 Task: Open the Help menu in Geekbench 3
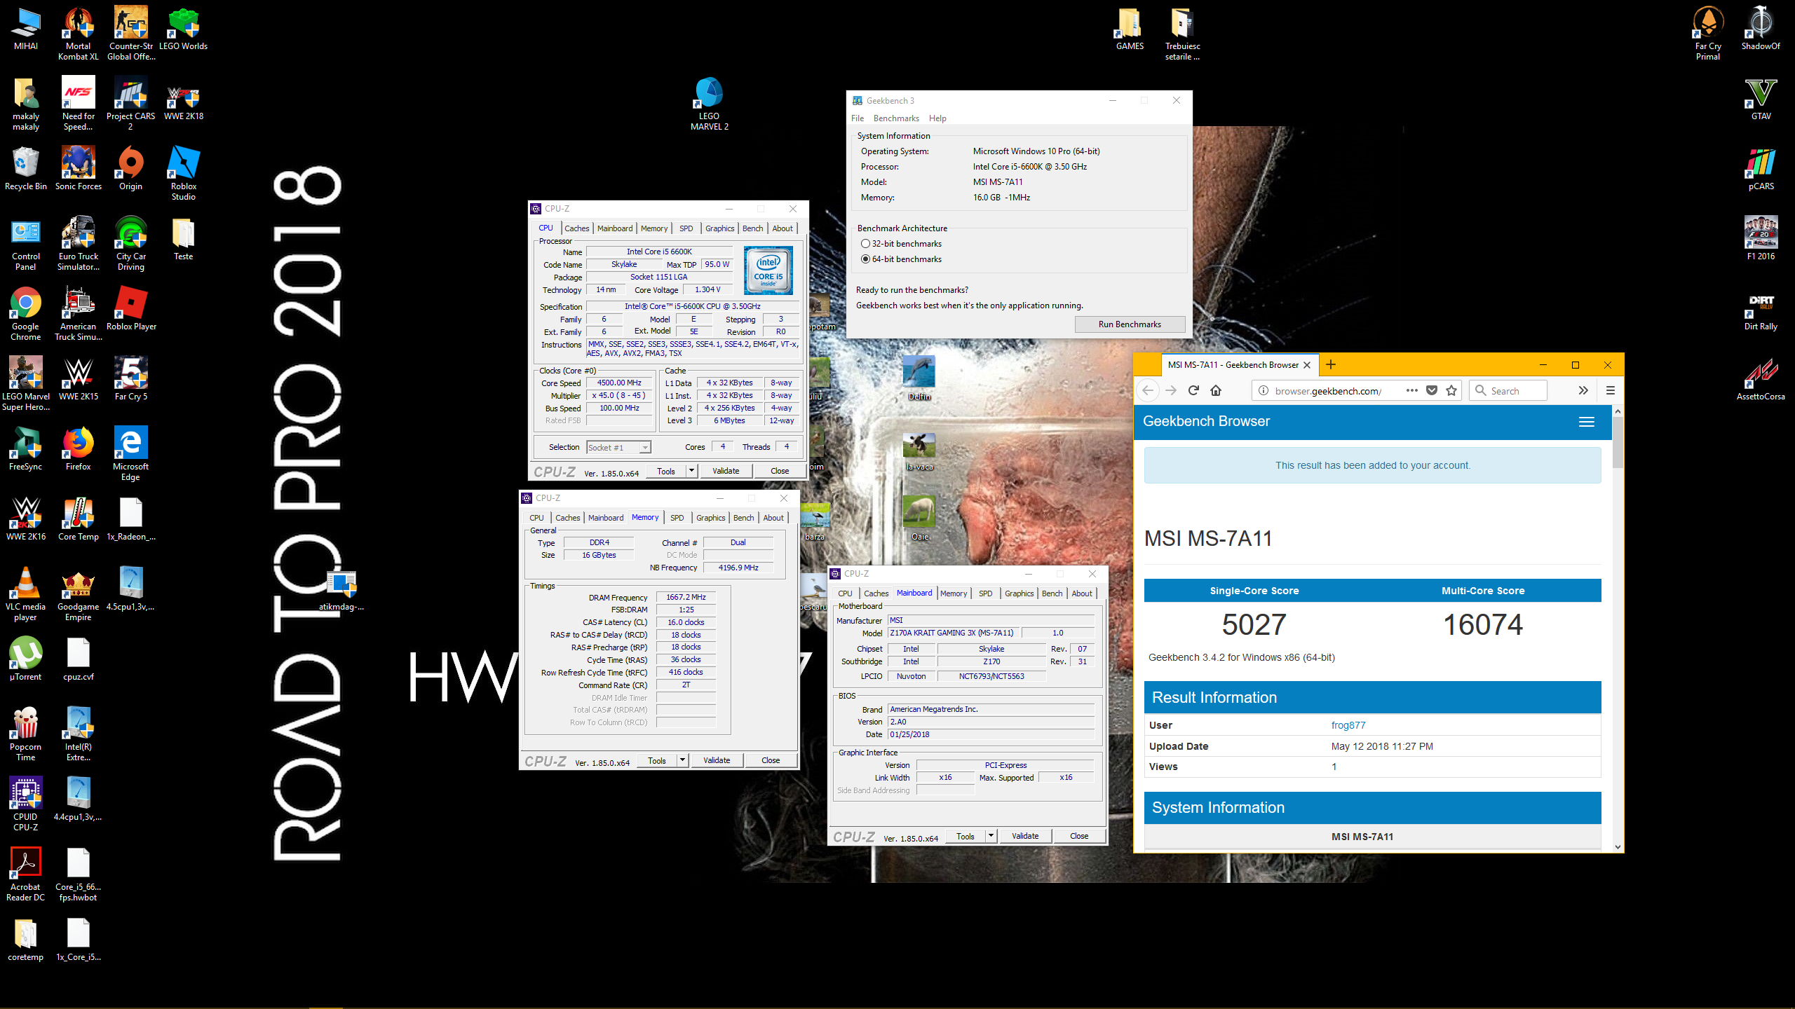pos(937,118)
